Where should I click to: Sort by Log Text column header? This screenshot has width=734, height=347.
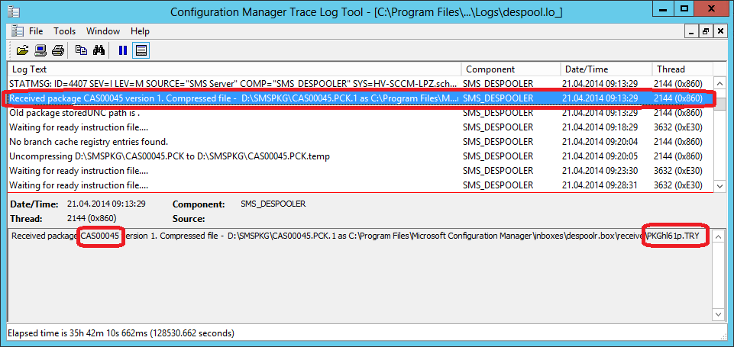coord(234,69)
